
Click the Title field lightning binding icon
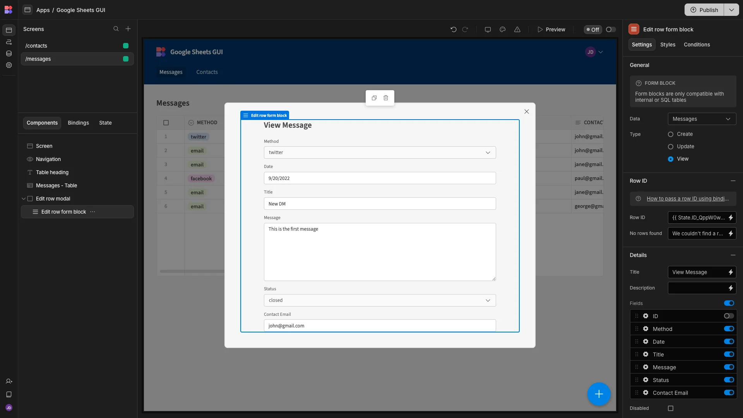(731, 272)
